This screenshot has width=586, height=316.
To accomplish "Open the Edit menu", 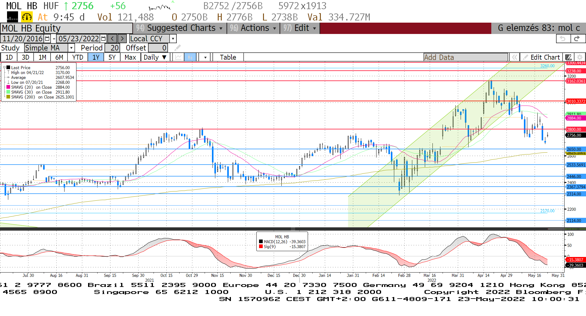I will point(300,28).
